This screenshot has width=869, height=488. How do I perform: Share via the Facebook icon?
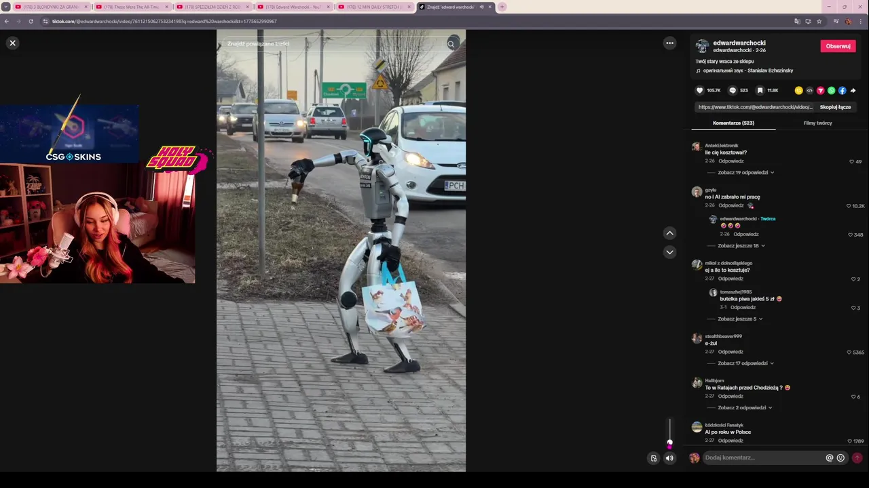click(x=842, y=90)
